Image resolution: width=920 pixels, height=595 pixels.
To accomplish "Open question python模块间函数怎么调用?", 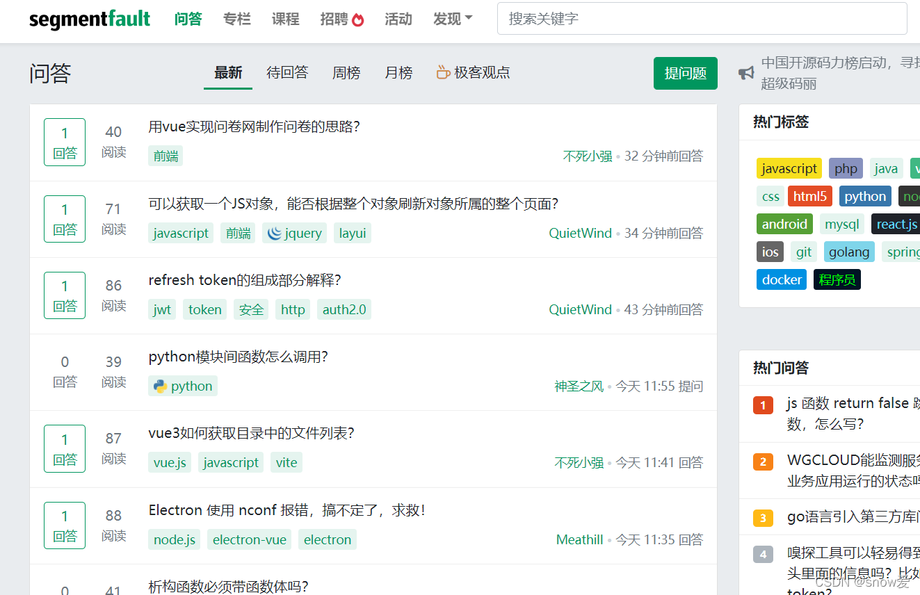I will 239,357.
